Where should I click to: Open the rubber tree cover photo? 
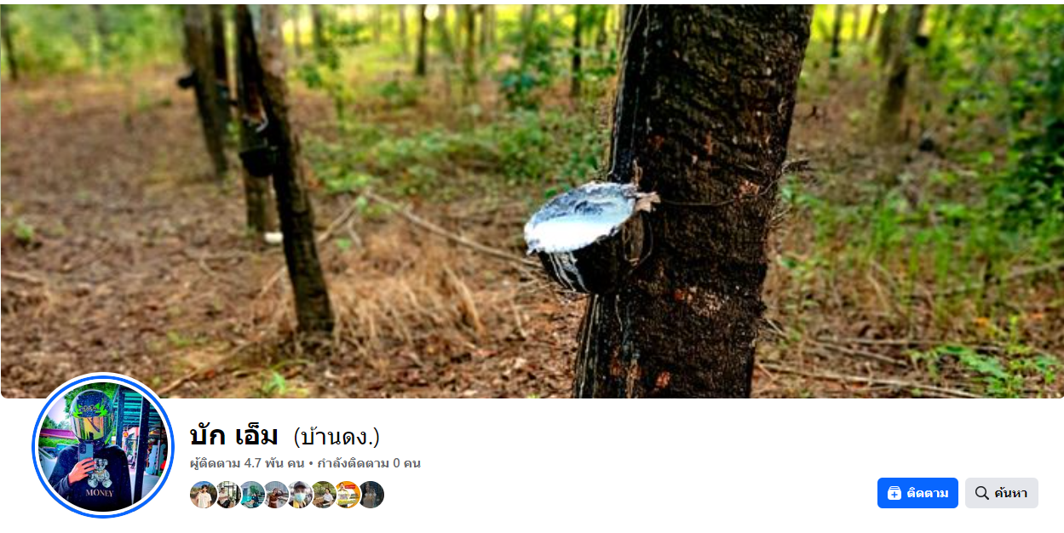coord(532,201)
